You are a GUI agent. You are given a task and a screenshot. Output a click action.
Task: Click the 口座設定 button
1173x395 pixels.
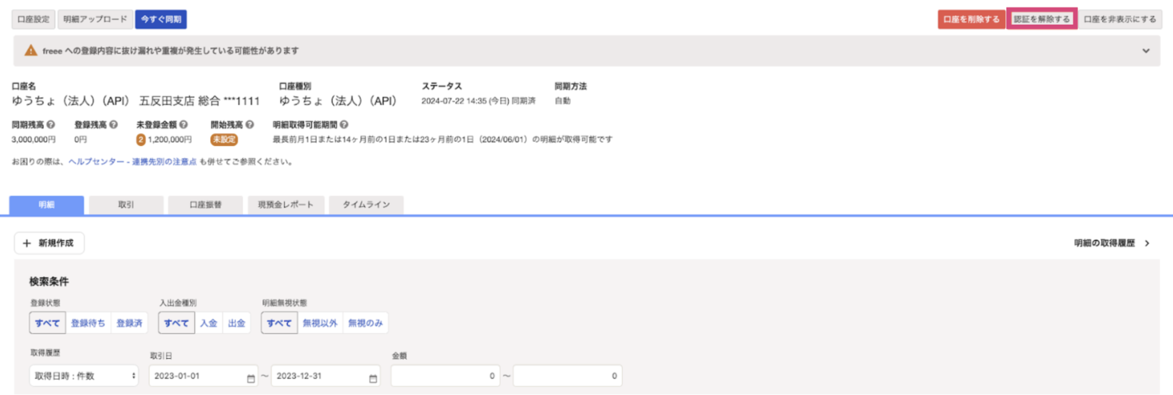point(33,19)
